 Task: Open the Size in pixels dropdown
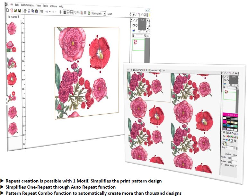(99, 13)
